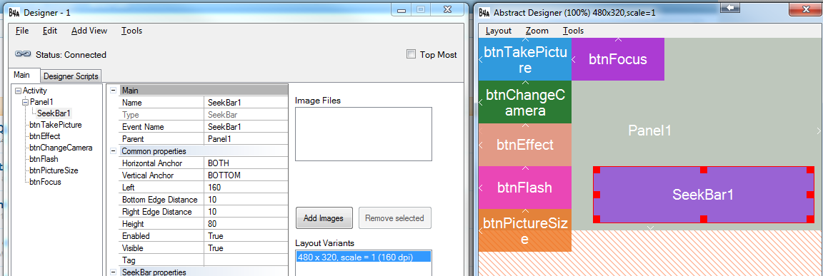The height and width of the screenshot is (276, 823).
Task: Click the Vertical Anchor value BOTTOM
Action: pos(246,175)
